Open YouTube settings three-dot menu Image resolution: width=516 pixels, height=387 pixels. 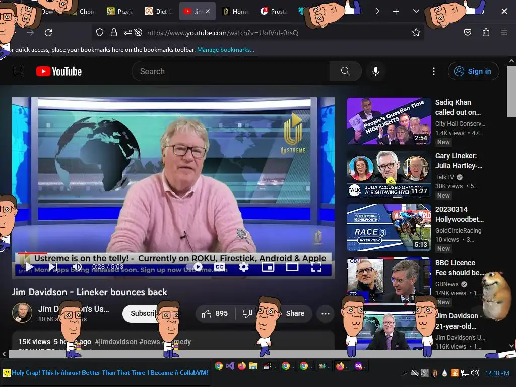click(434, 71)
